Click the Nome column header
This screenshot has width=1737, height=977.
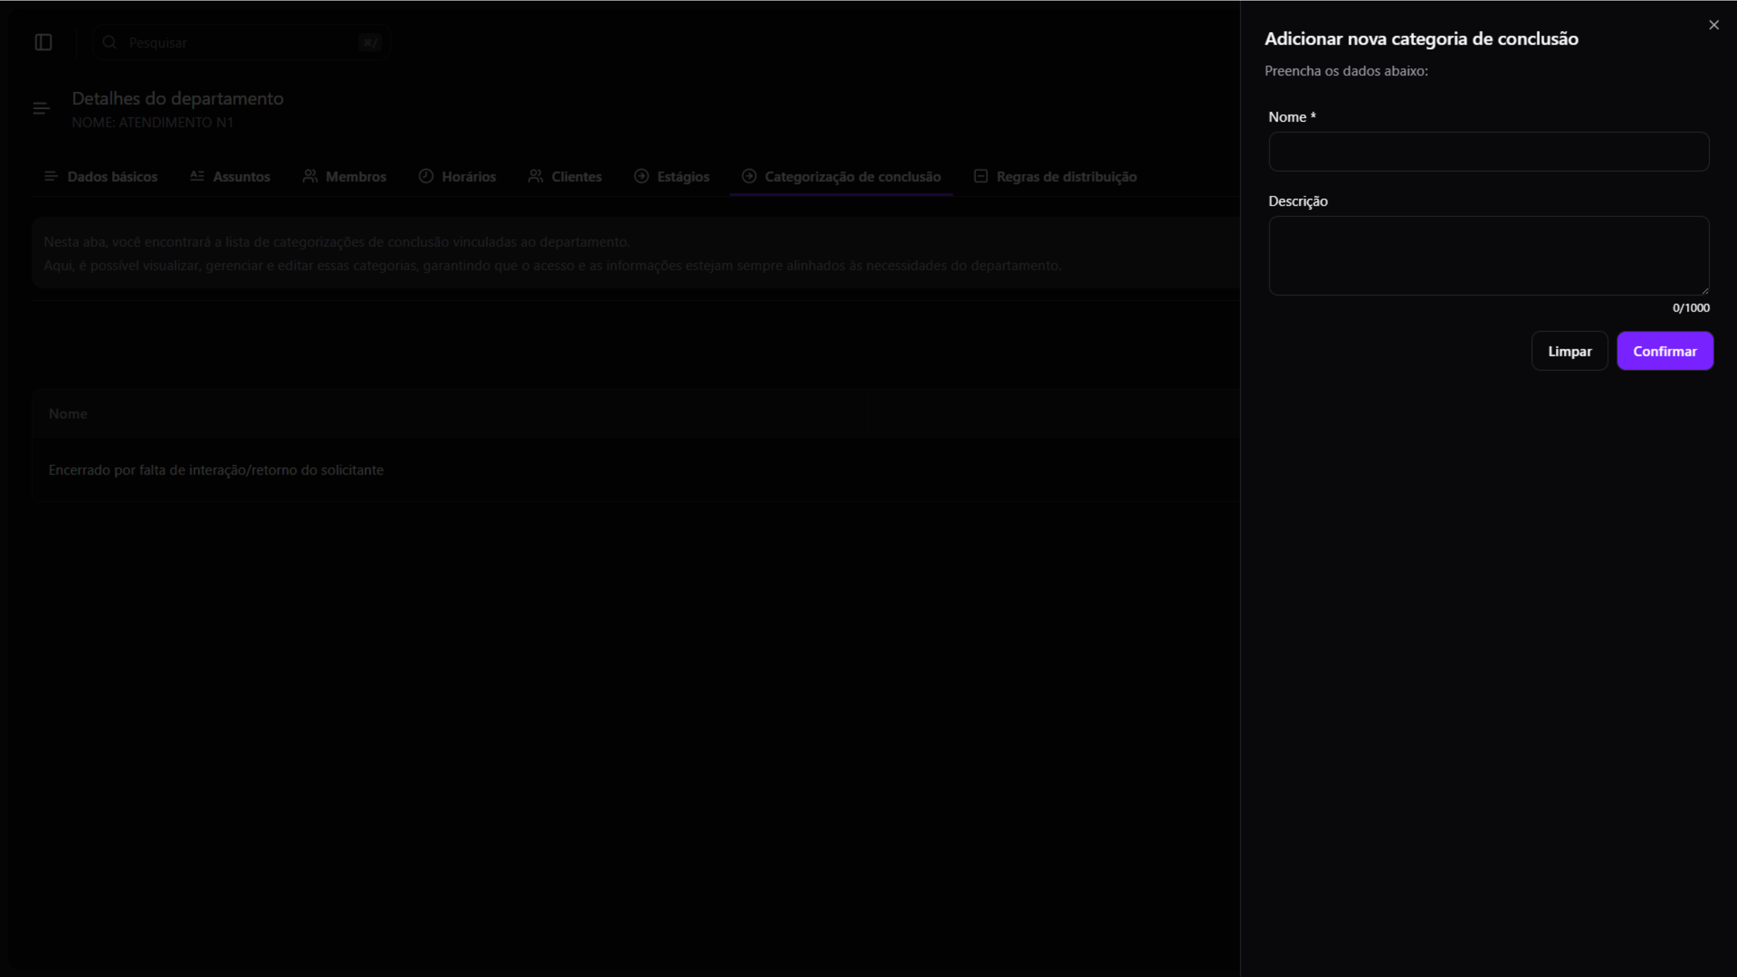tap(68, 414)
